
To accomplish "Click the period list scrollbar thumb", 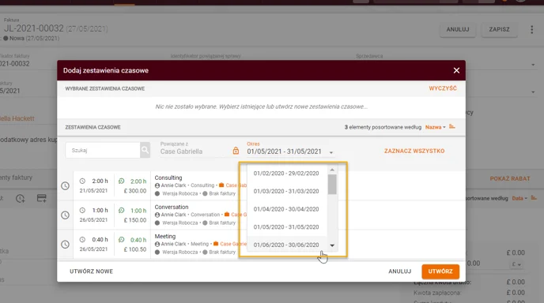I will [x=332, y=184].
